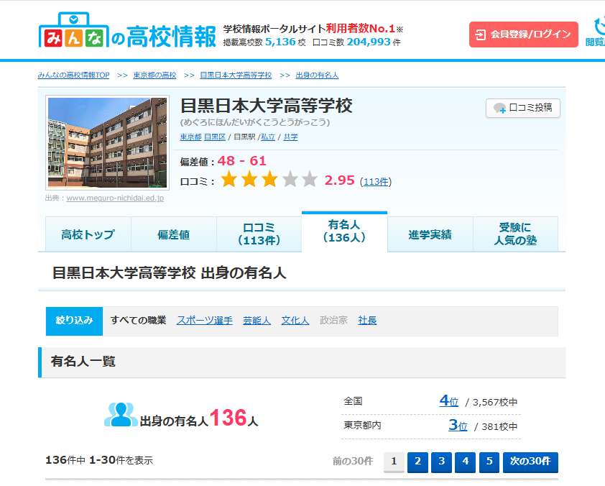
Task: Click the 東京都内 3位 ranking link
Action: pos(458,426)
